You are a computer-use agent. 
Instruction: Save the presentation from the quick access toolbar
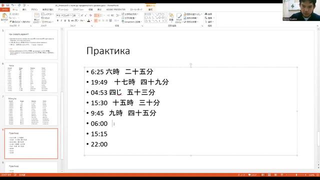(x=8, y=5)
